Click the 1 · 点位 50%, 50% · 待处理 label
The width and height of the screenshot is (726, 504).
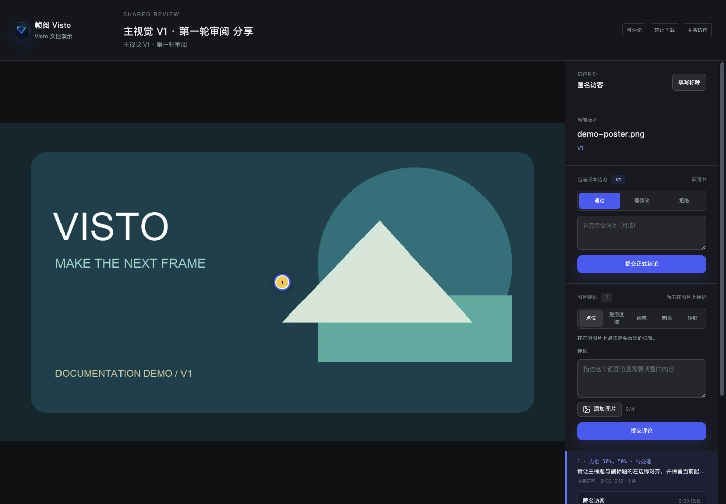pyautogui.click(x=614, y=462)
